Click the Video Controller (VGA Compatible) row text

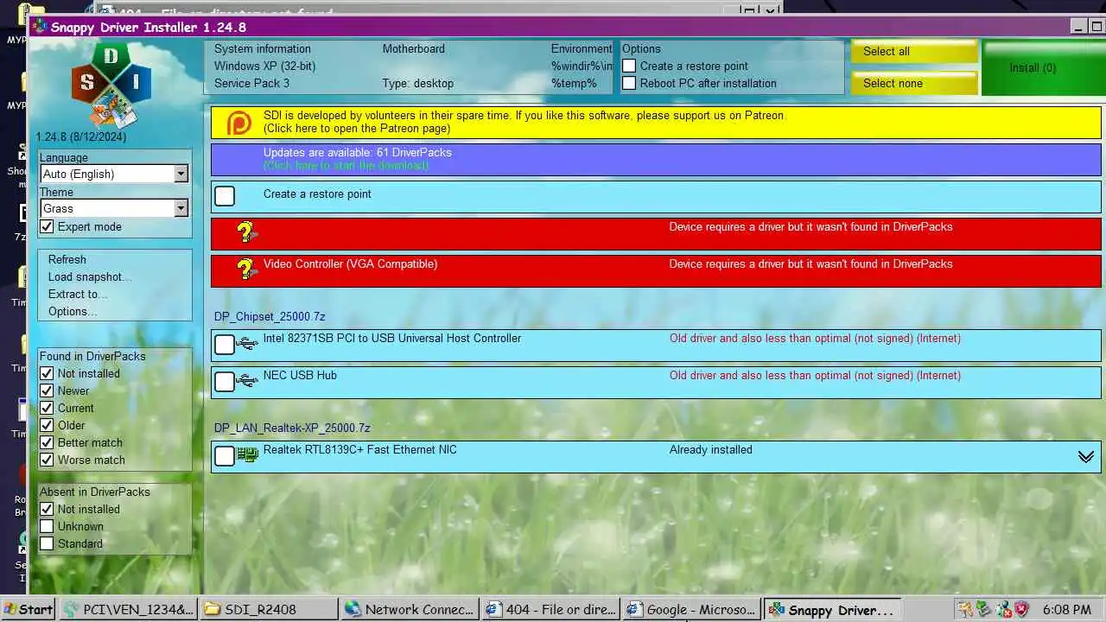click(350, 263)
